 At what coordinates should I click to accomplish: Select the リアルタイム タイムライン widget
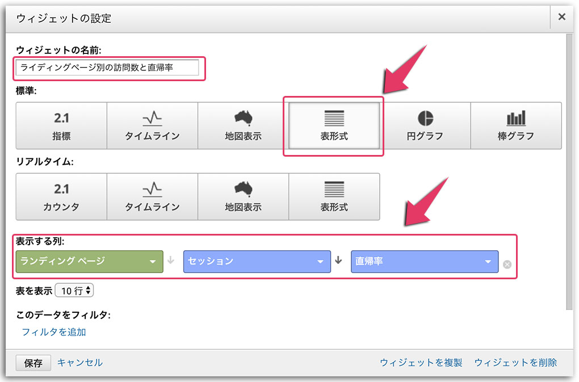pyautogui.click(x=152, y=196)
